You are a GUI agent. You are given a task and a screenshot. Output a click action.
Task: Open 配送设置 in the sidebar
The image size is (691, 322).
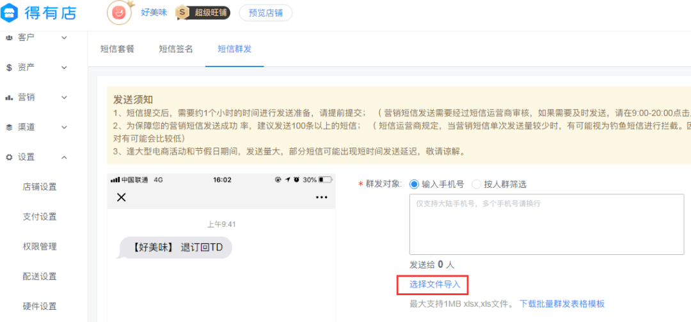tap(40, 277)
